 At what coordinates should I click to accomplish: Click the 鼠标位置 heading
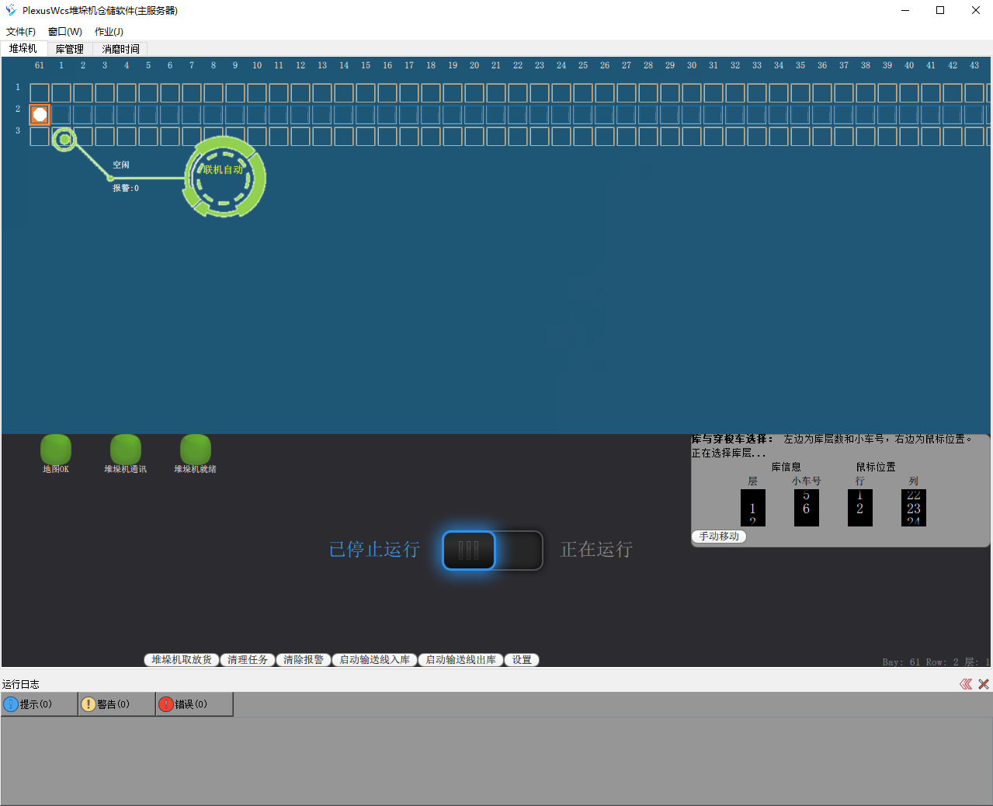(876, 467)
